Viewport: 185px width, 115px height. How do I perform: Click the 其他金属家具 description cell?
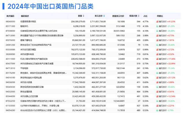tap(26, 92)
